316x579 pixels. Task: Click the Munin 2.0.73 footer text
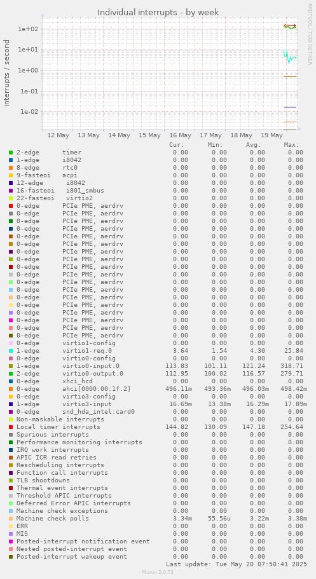158,572
